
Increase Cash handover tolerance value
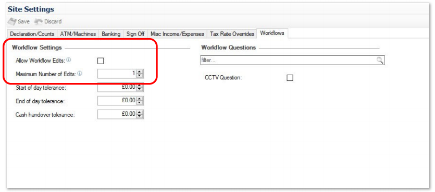(x=140, y=112)
